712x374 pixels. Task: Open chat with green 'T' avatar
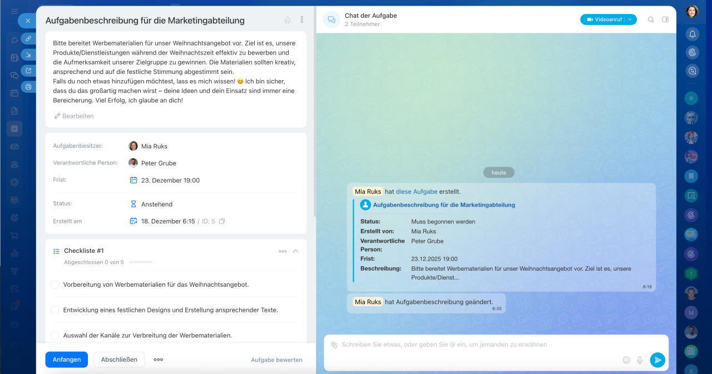pos(691,273)
